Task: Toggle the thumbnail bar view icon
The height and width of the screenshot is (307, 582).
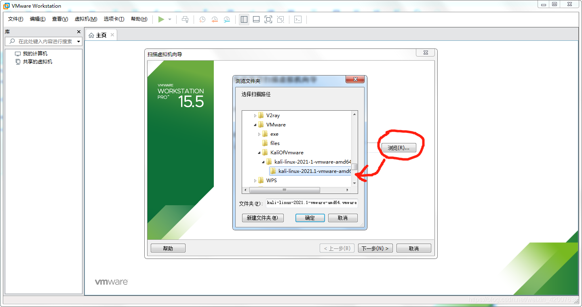Action: coord(256,19)
